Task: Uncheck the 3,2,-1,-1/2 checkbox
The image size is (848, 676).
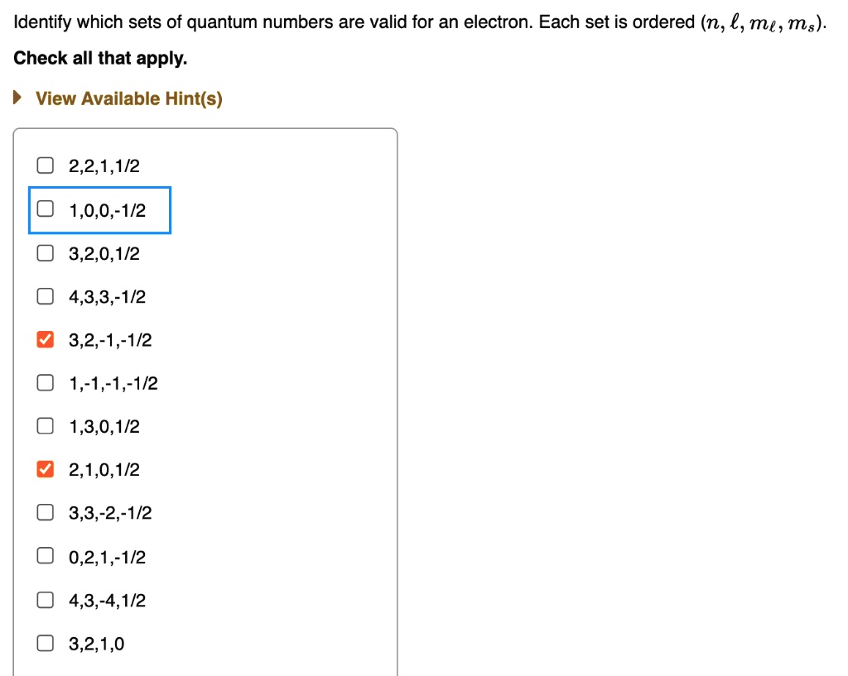Action: [45, 340]
